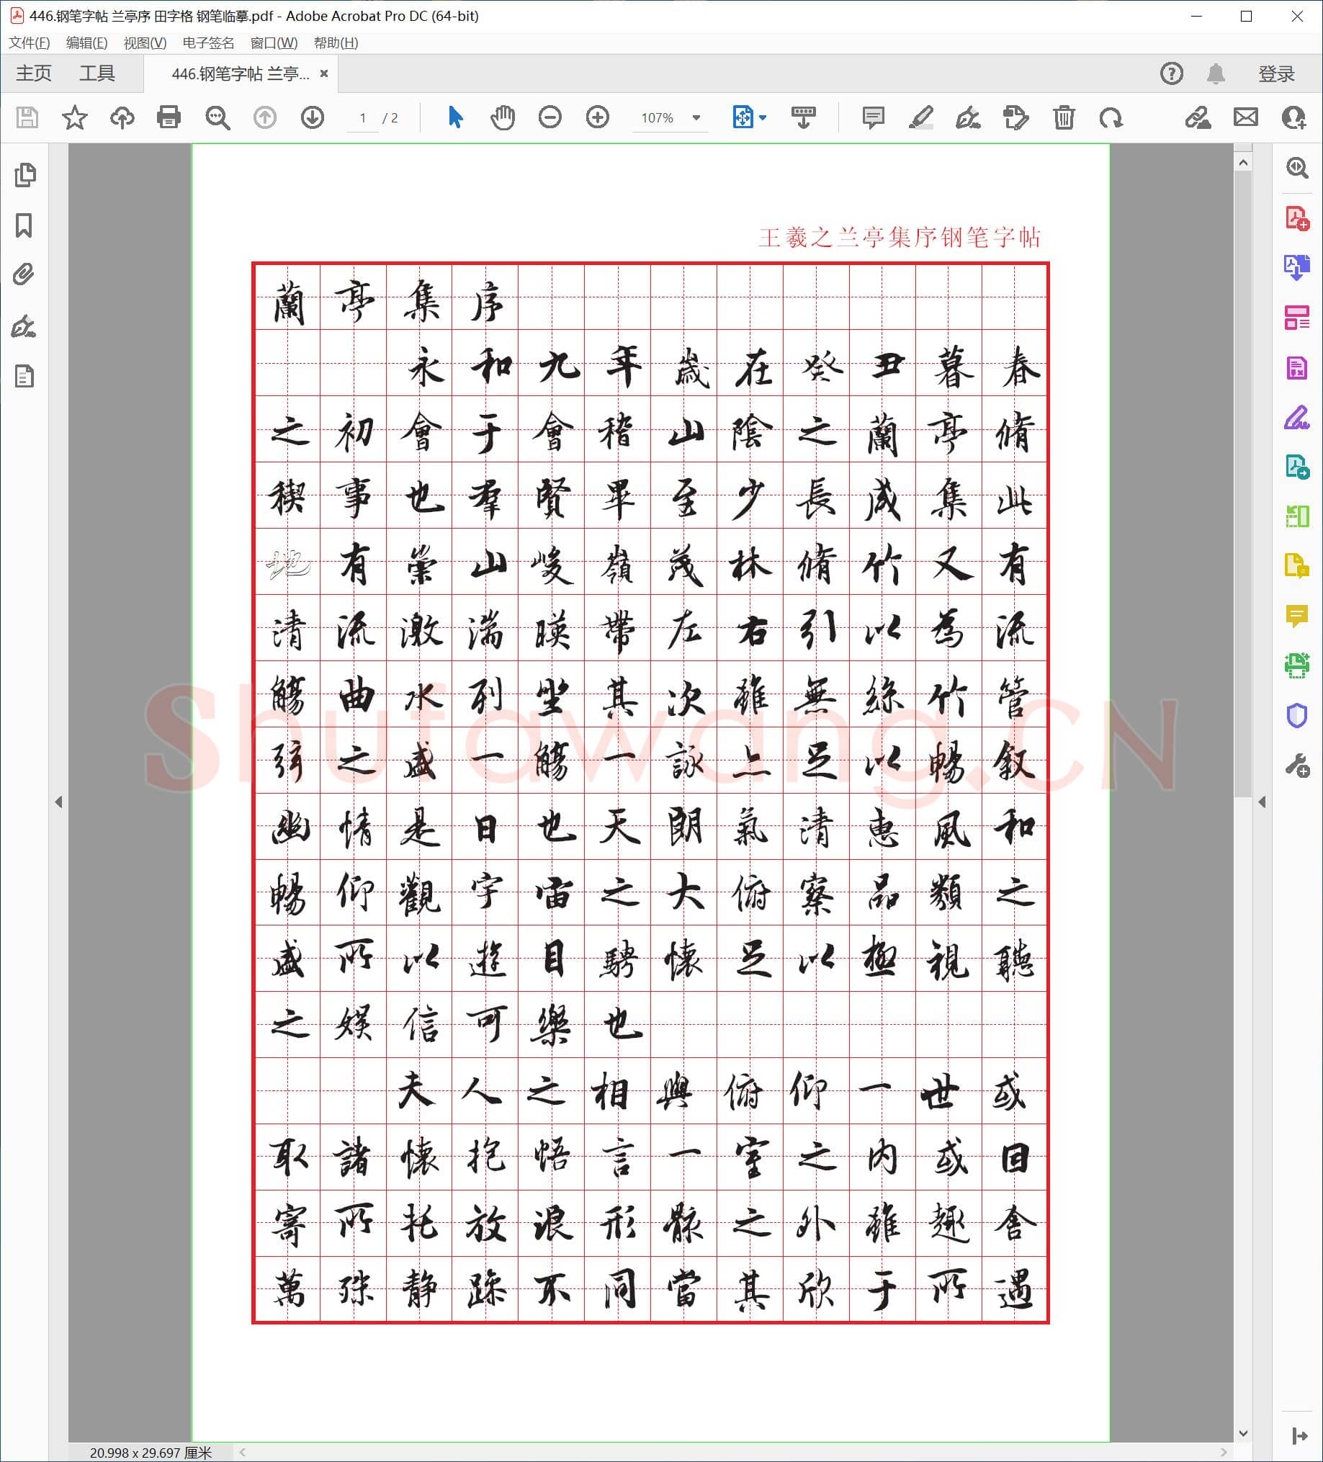Open the Page Thumbnails sidebar panel
The width and height of the screenshot is (1323, 1462).
coord(24,175)
